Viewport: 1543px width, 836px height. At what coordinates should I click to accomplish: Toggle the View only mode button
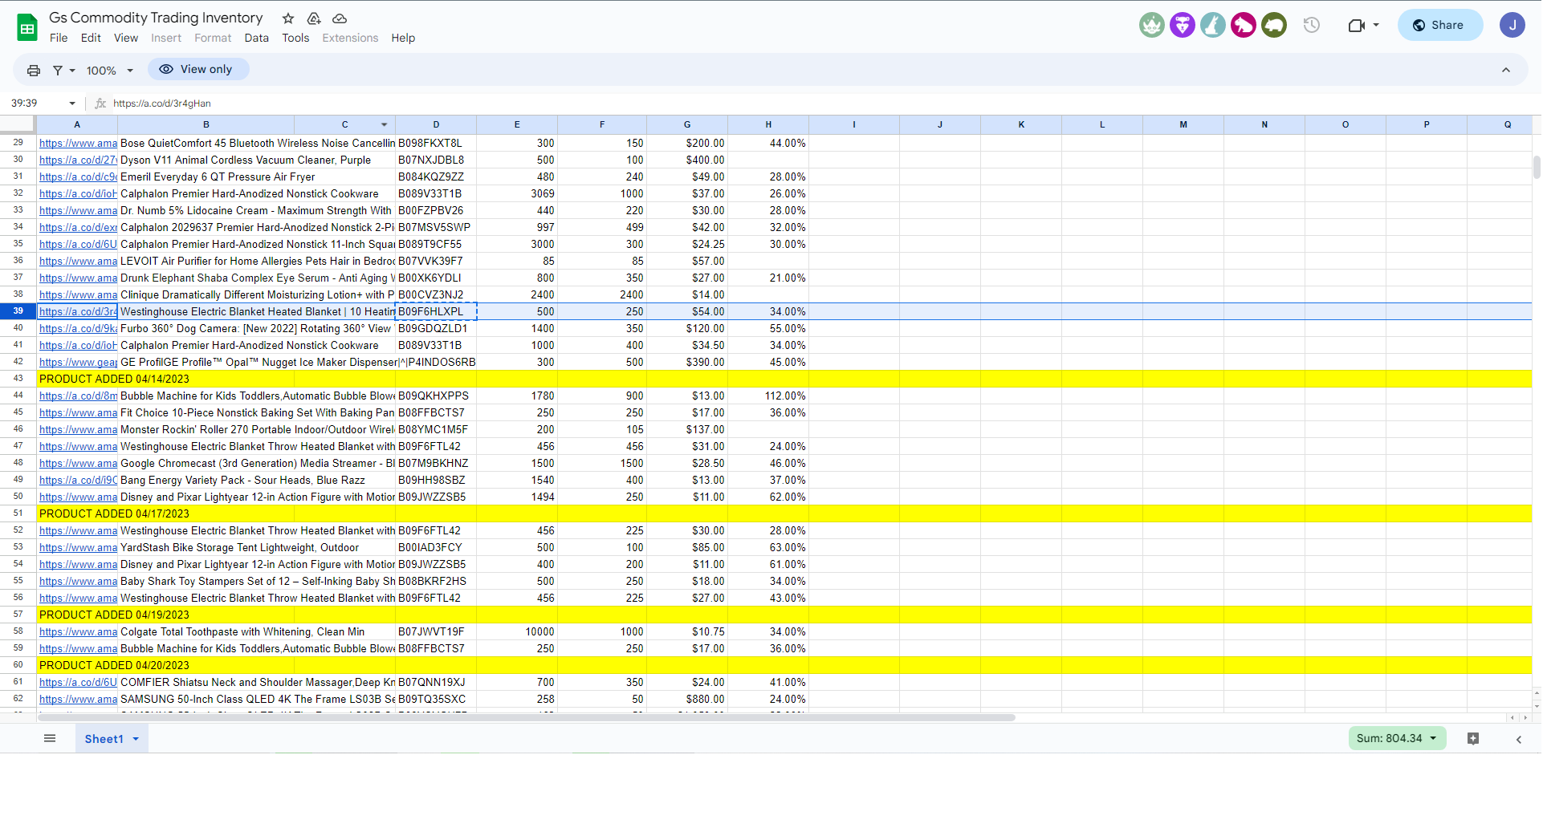pos(198,70)
